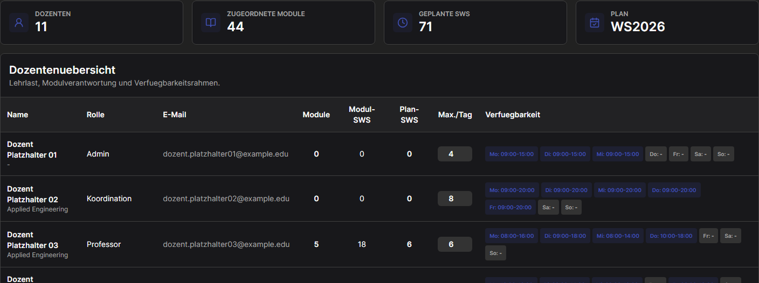This screenshot has width=759, height=283.
Task: Select the row name Dozent Platzhalter 02
Action: coord(32,194)
